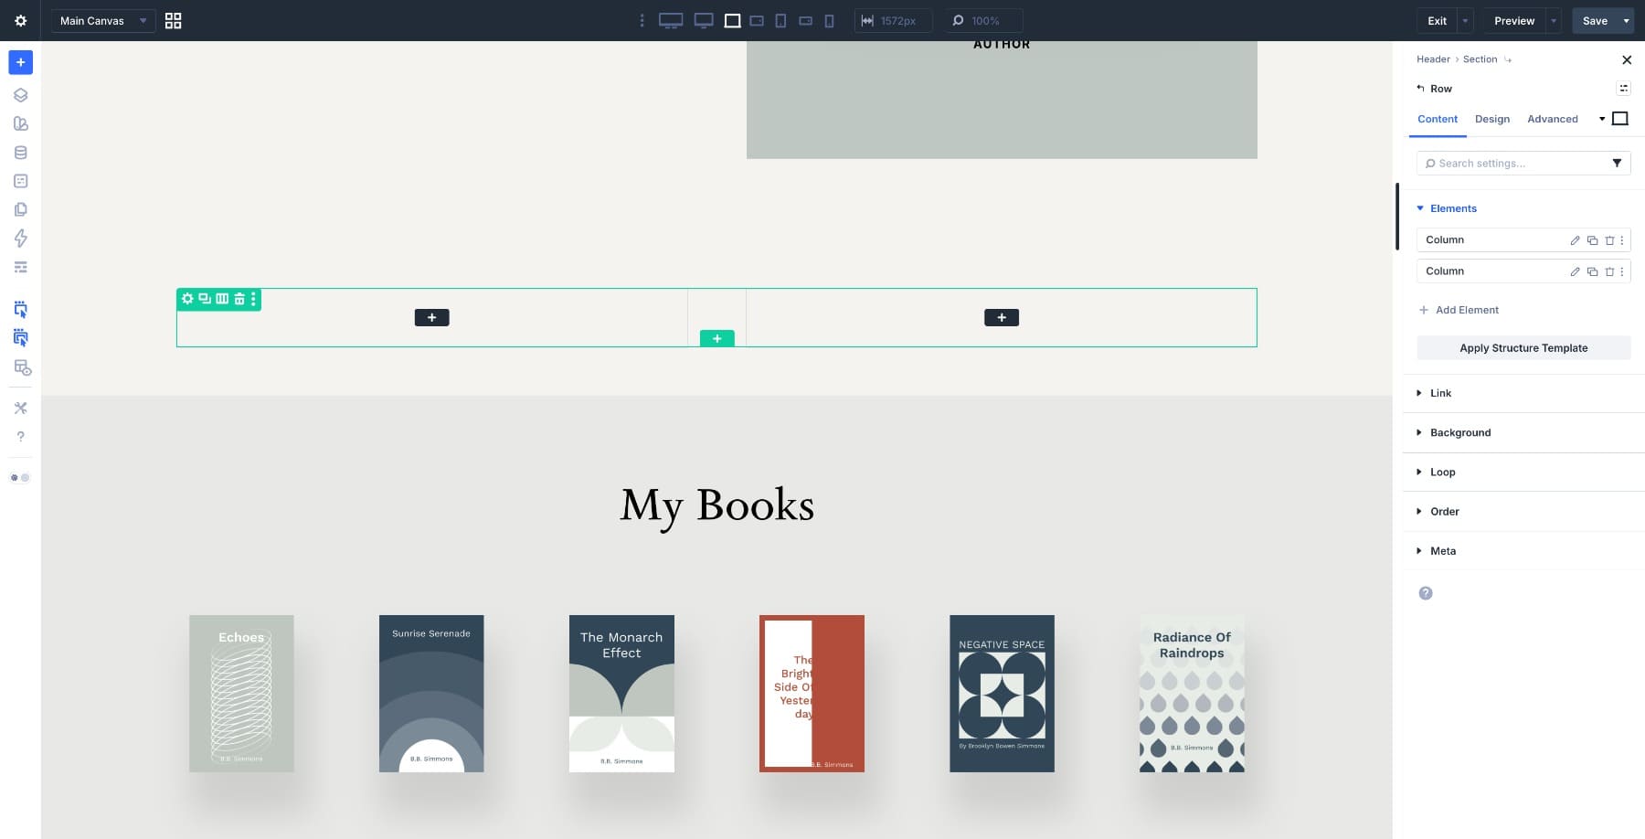The image size is (1645, 839).
Task: Edit the first Column with pencil icon
Action: [x=1575, y=239]
